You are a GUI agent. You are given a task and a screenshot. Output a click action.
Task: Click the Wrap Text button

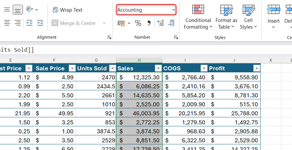pyautogui.click(x=67, y=10)
